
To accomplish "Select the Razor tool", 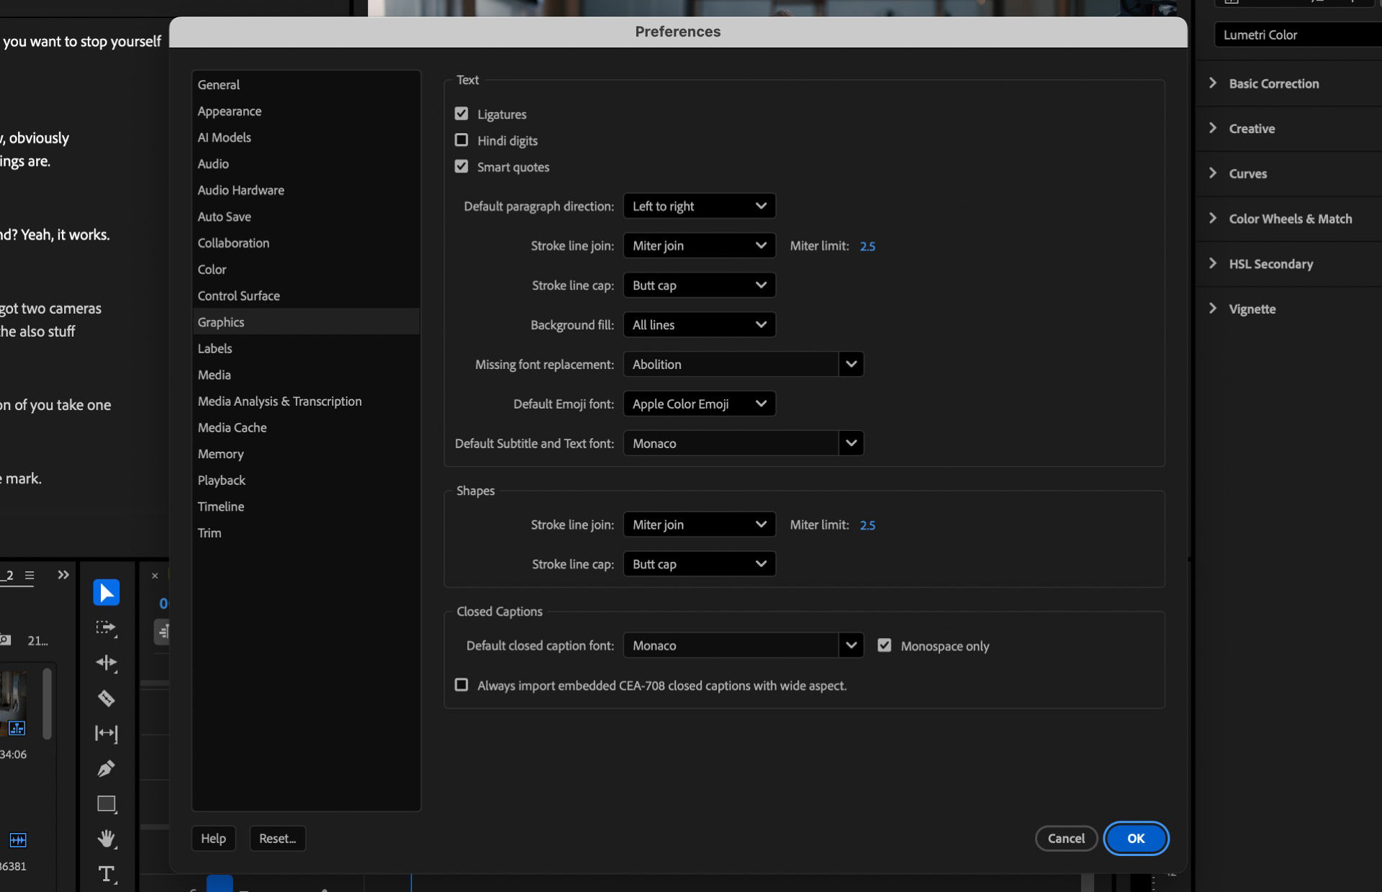I will coord(106,698).
